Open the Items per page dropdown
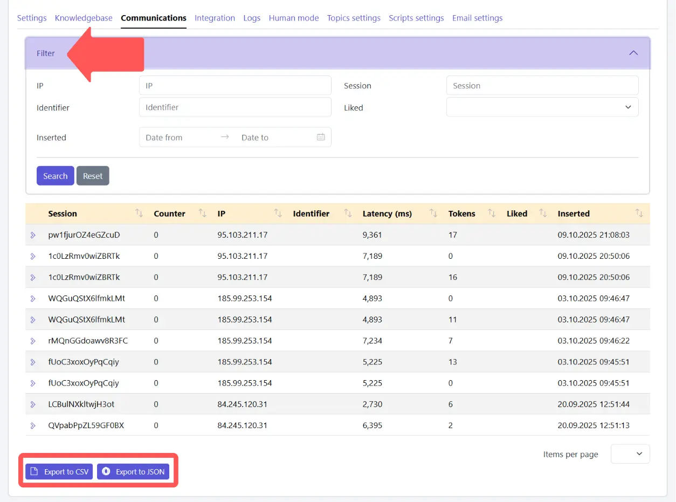Viewport: 676px width, 502px height. tap(630, 453)
